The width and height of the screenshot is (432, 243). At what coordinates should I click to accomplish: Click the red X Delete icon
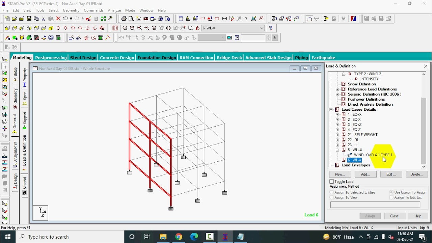click(58, 19)
